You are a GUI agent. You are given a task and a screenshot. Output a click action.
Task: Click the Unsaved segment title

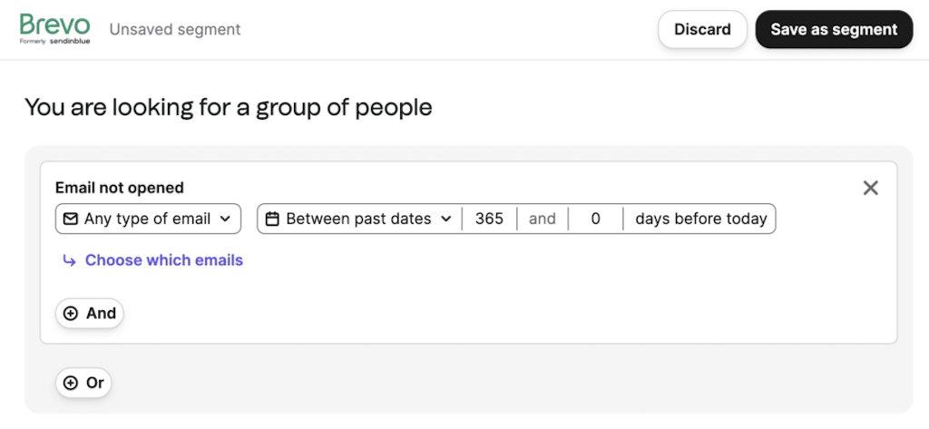coord(175,29)
